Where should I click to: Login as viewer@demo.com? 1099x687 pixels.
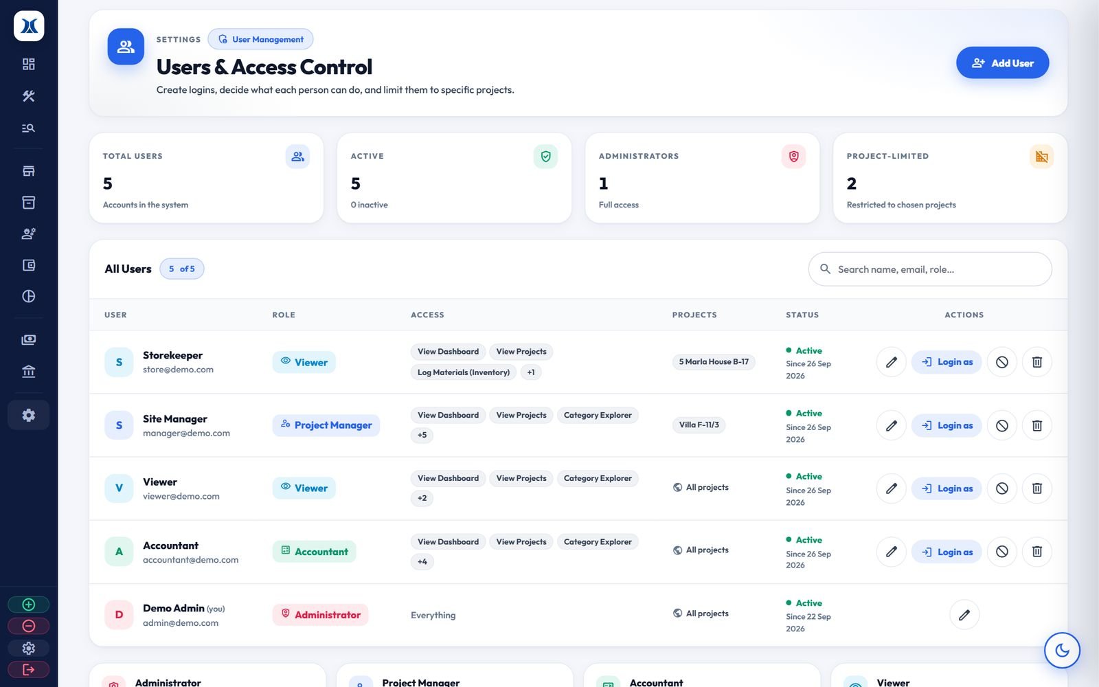pos(947,488)
